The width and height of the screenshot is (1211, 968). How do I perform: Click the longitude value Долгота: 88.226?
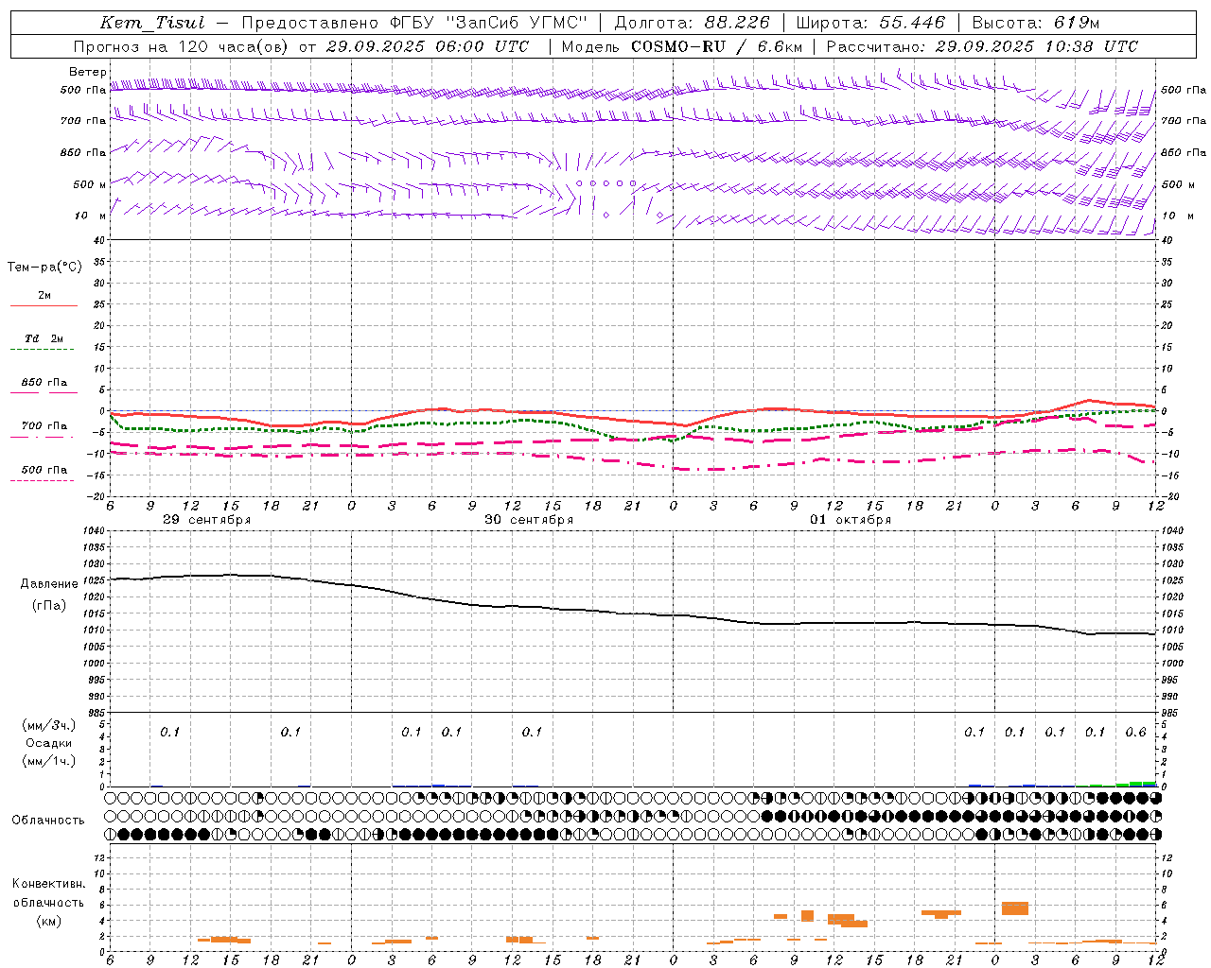click(x=692, y=23)
